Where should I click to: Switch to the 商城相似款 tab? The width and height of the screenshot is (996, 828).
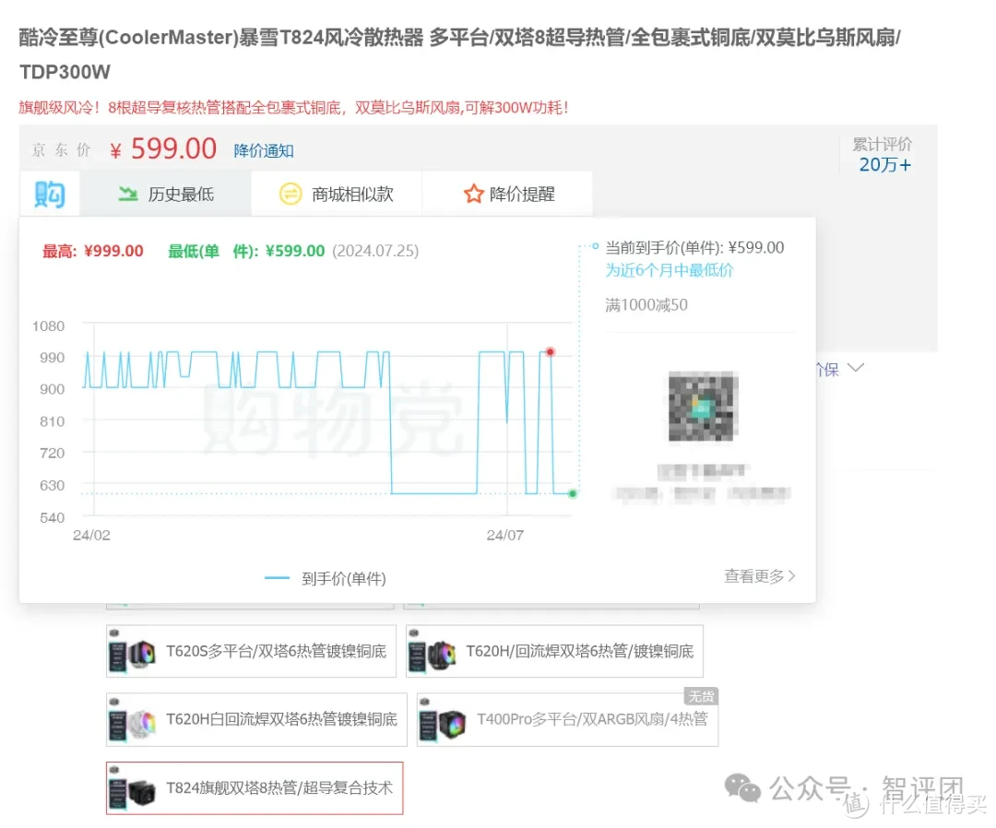coord(337,195)
